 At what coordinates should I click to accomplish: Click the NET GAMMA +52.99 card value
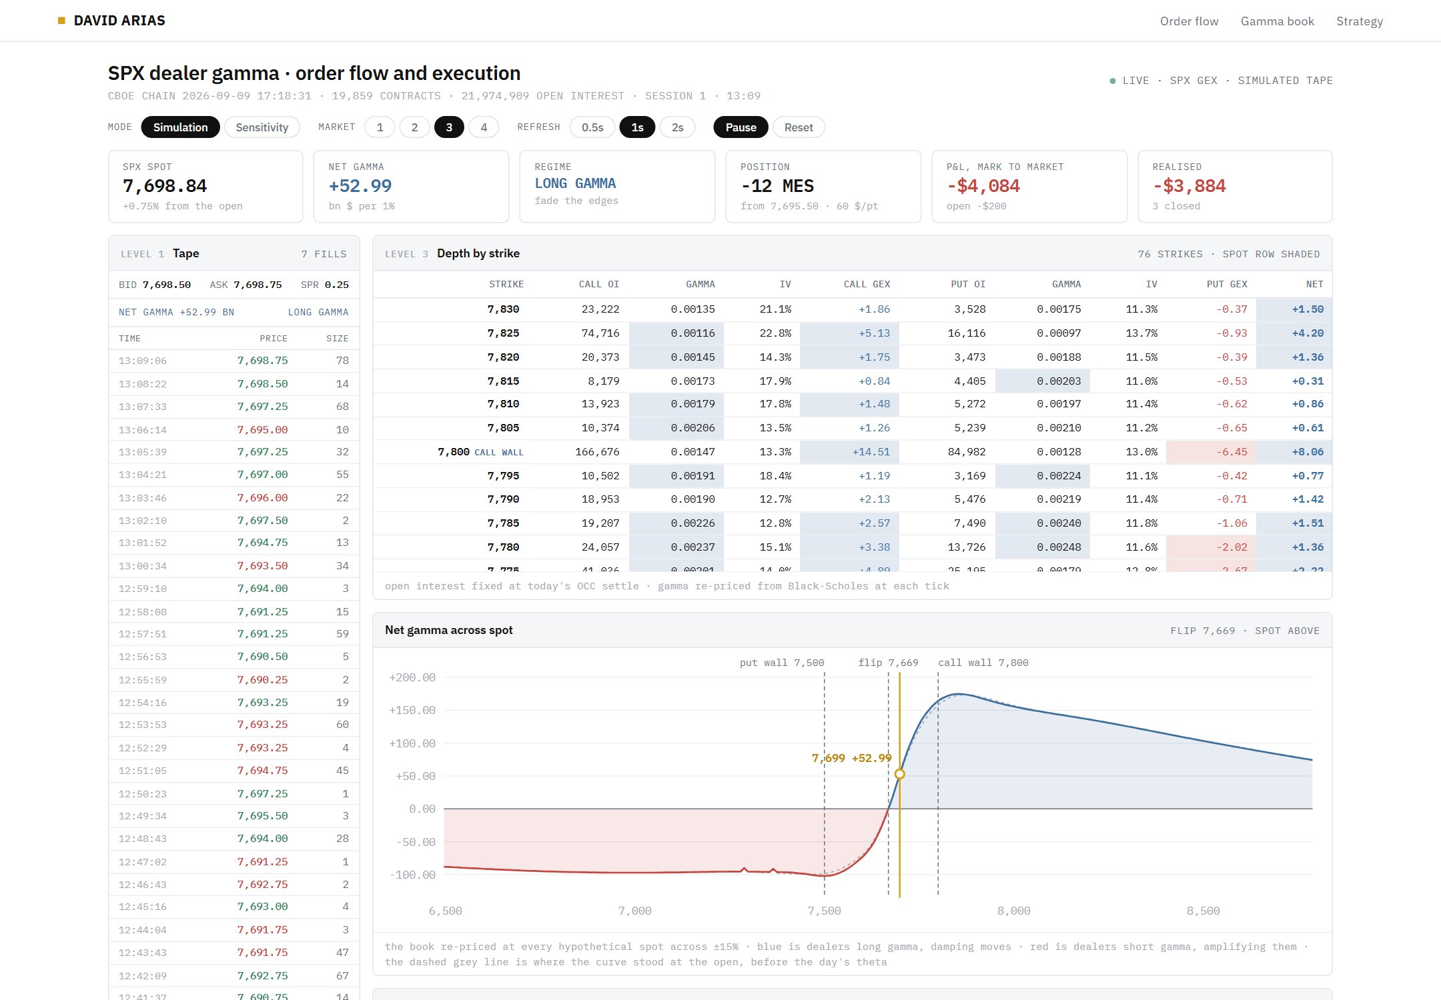click(x=360, y=186)
